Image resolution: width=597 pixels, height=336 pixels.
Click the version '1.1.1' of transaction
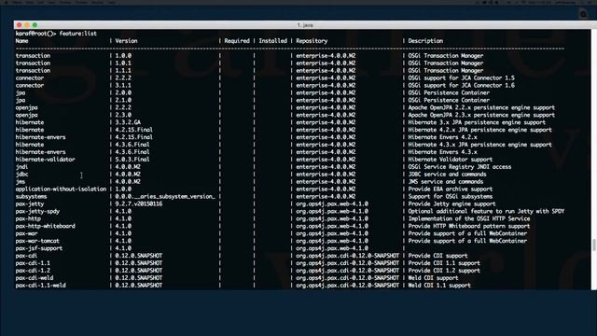[123, 71]
